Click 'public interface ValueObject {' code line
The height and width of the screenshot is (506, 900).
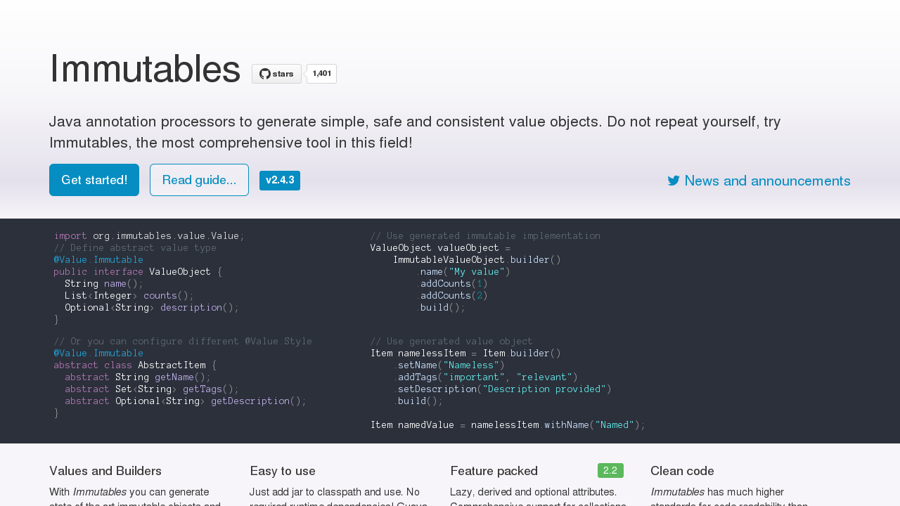point(138,272)
